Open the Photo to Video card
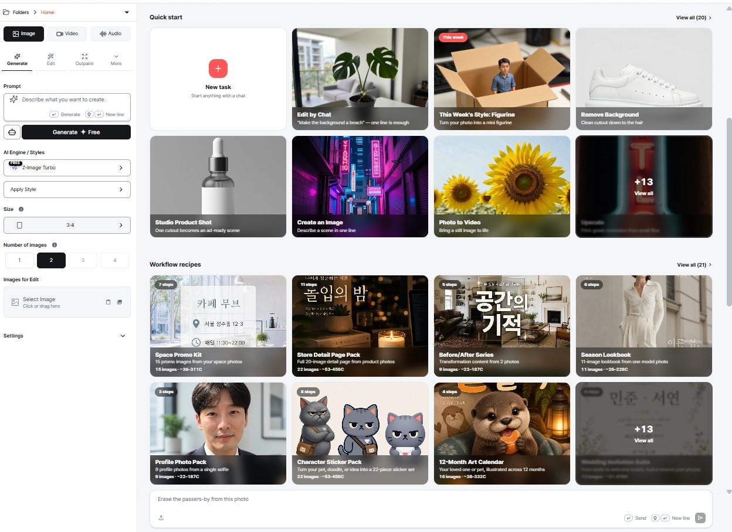This screenshot has height=532, width=732. [x=502, y=186]
